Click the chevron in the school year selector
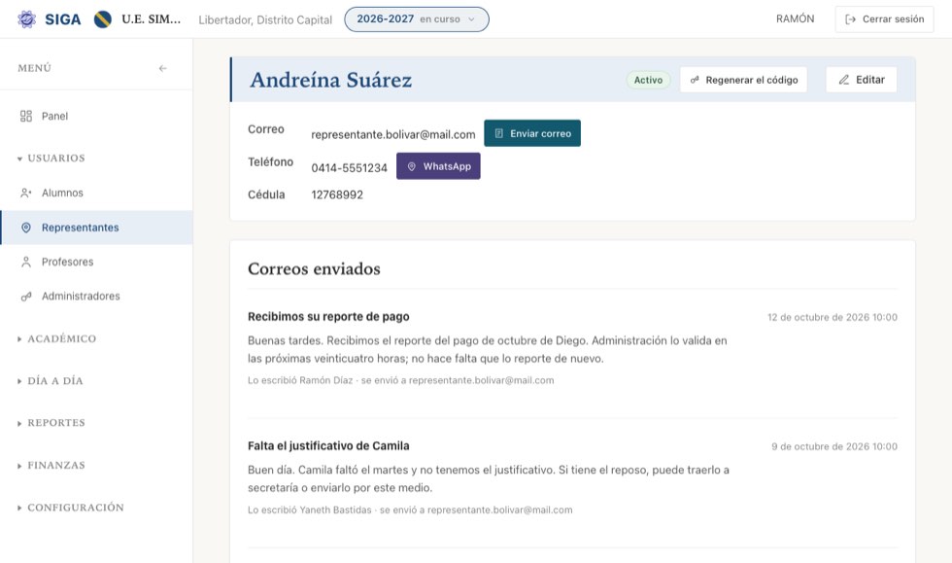The image size is (952, 563). [x=471, y=19]
